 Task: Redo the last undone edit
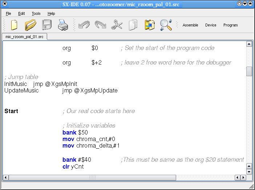point(100,25)
